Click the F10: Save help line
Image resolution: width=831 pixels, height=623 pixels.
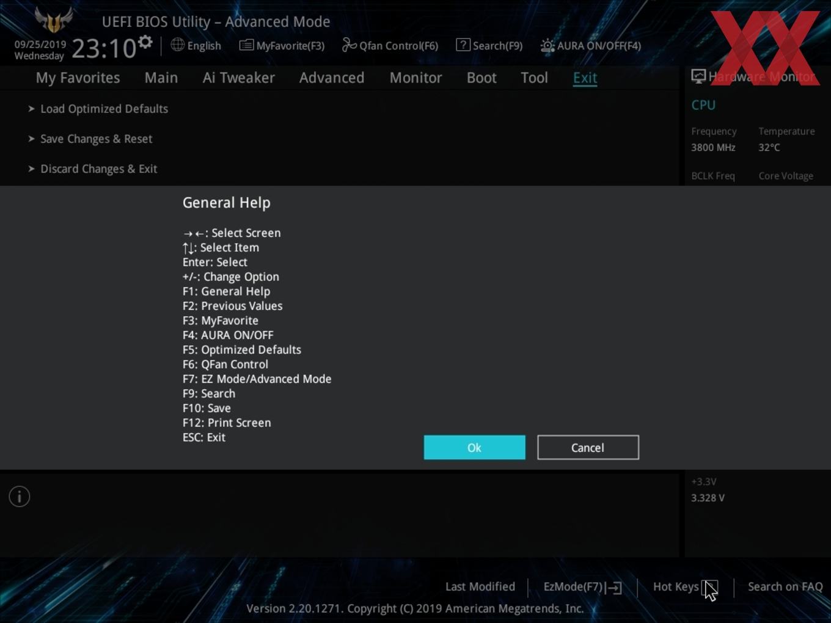point(207,408)
